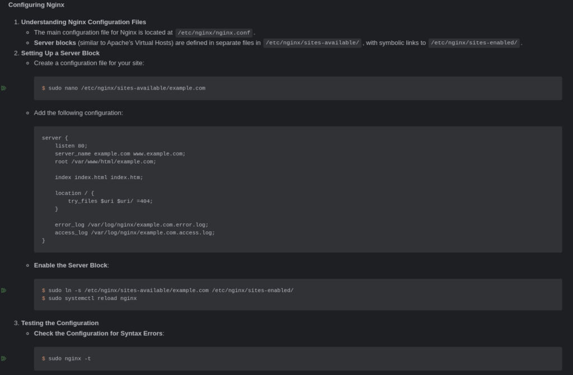Click the 'Testing the Configuration' heading

(x=59, y=323)
